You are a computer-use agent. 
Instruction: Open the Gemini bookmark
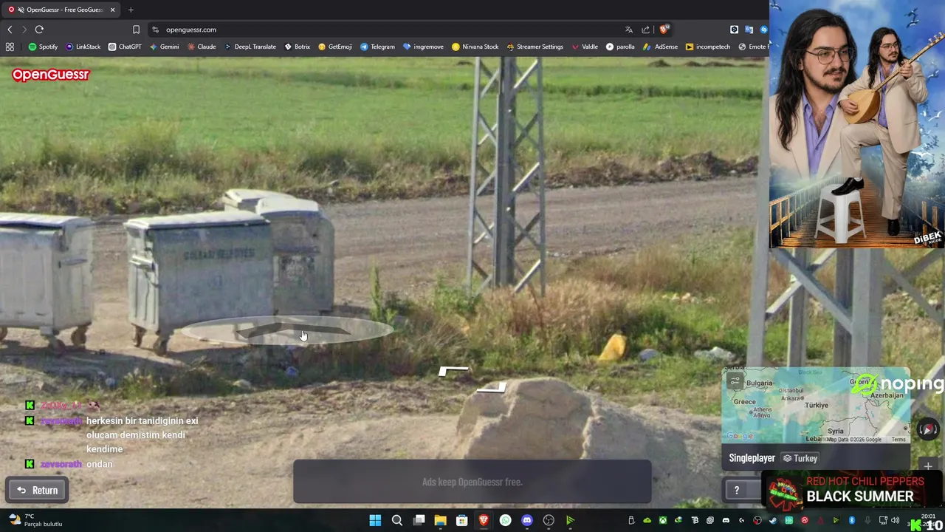point(164,47)
